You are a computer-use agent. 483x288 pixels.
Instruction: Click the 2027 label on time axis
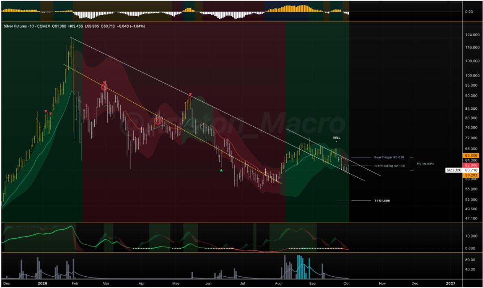(450, 284)
